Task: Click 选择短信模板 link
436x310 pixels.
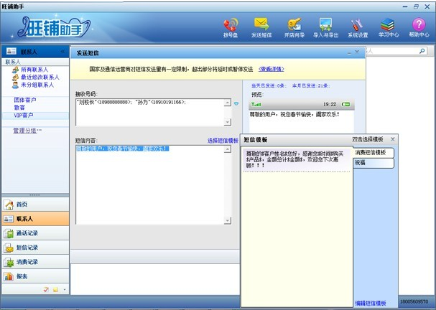Action: pos(223,141)
